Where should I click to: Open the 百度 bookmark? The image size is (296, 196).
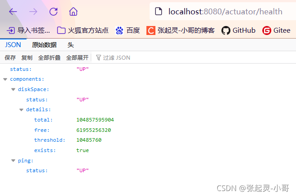[128, 30]
